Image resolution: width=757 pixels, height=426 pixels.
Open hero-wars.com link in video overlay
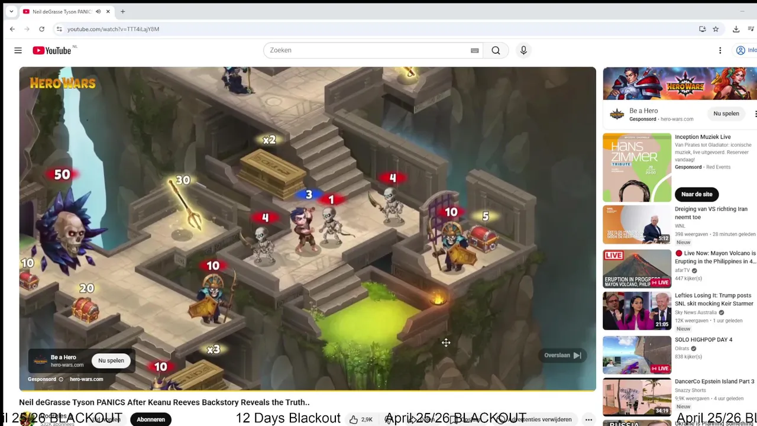[86, 379]
